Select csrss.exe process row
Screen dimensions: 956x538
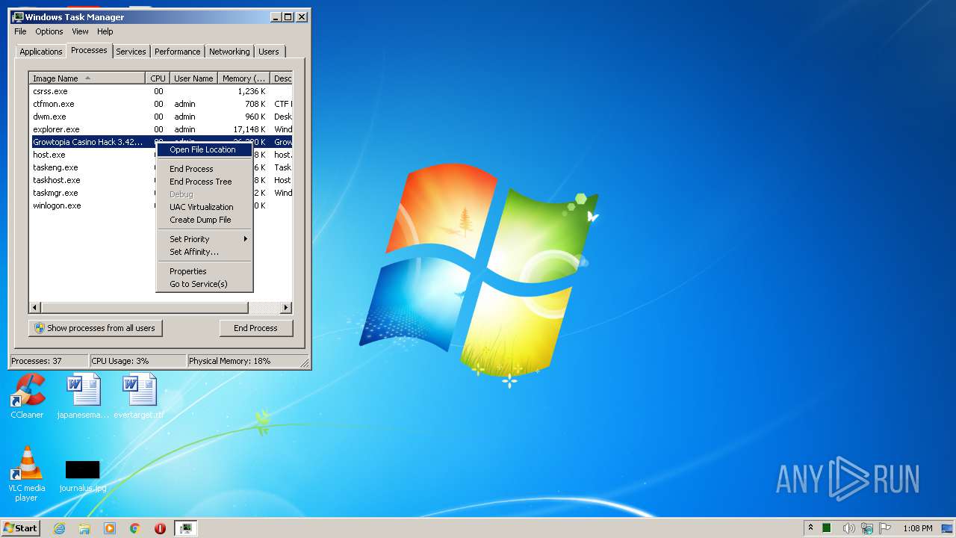click(161, 91)
